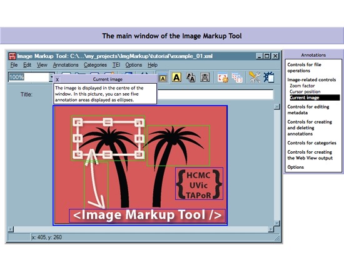
Task: Click the vertical scrollbar up arrow
Action: point(277,107)
